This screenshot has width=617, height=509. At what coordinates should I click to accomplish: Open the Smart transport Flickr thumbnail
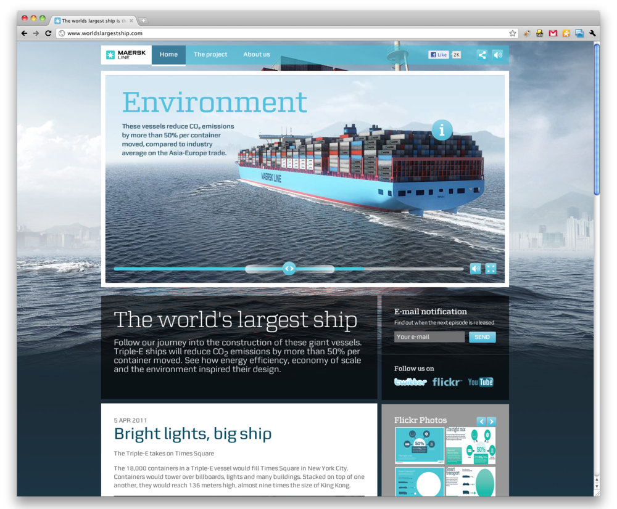point(470,481)
